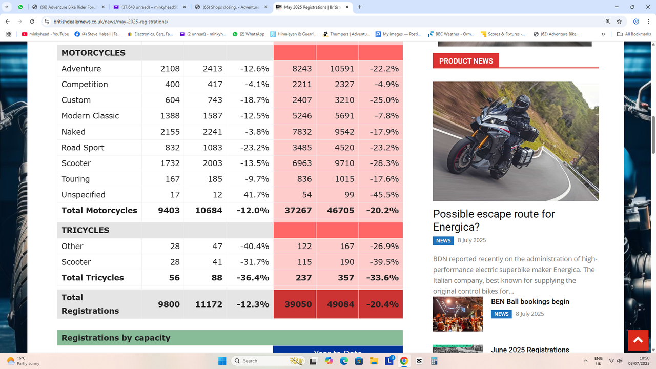Screen dimensions: 656x369
Task: Open a new browser tab
Action: tap(359, 7)
